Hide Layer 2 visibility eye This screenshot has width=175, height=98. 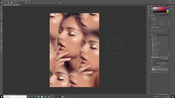pos(151,69)
